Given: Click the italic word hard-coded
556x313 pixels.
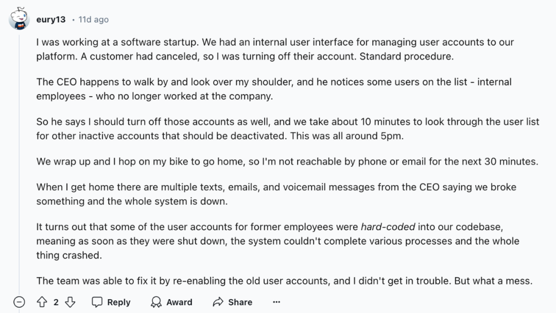Looking at the screenshot, I should [388, 227].
